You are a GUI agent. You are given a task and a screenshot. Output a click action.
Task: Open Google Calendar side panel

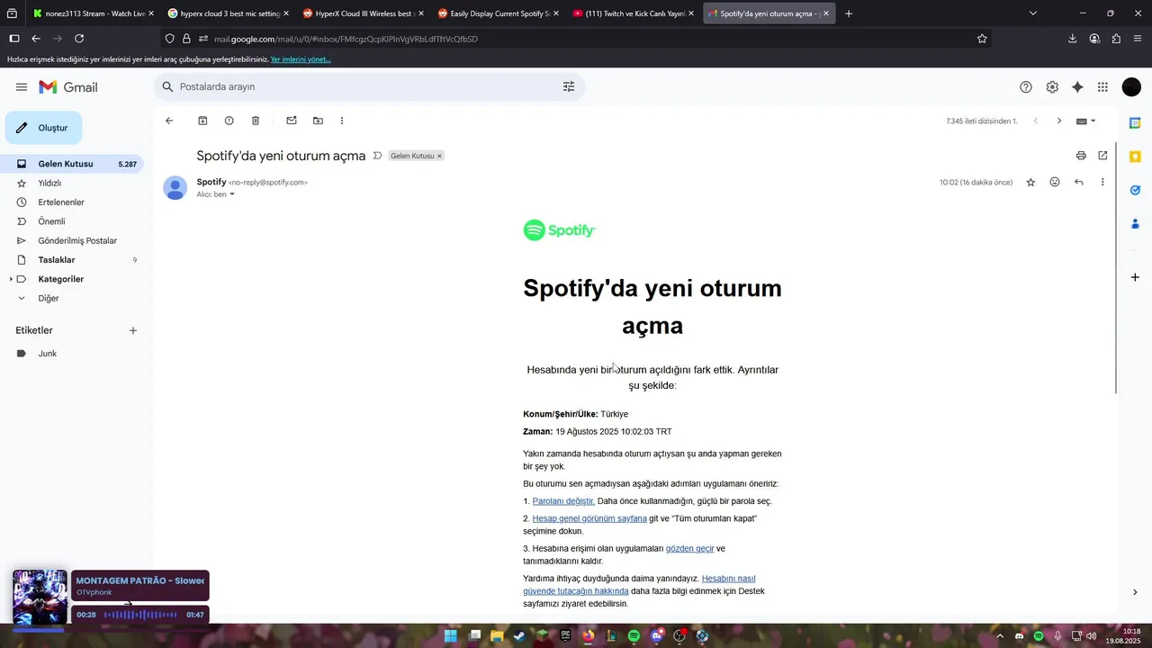coord(1135,123)
